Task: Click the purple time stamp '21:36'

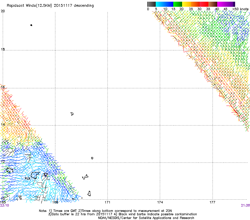Action: (x=245, y=205)
